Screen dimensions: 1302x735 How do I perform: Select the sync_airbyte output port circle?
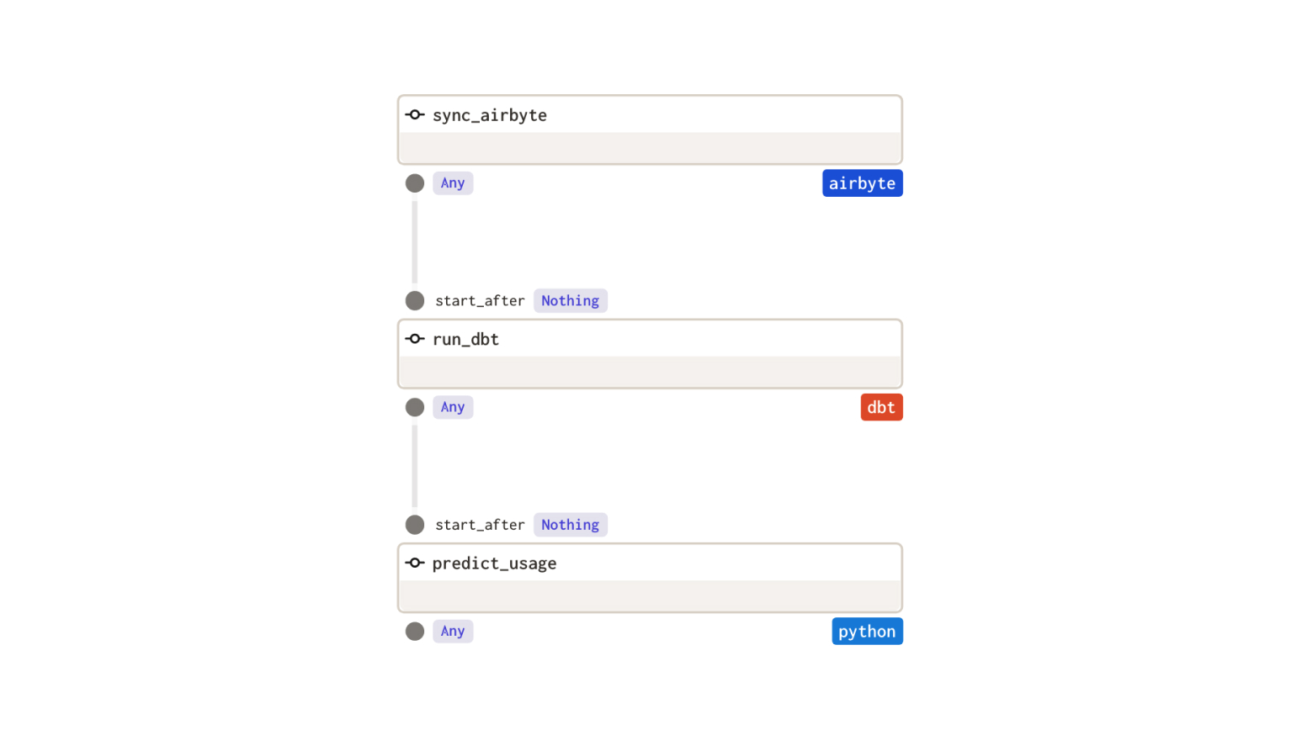coord(415,183)
